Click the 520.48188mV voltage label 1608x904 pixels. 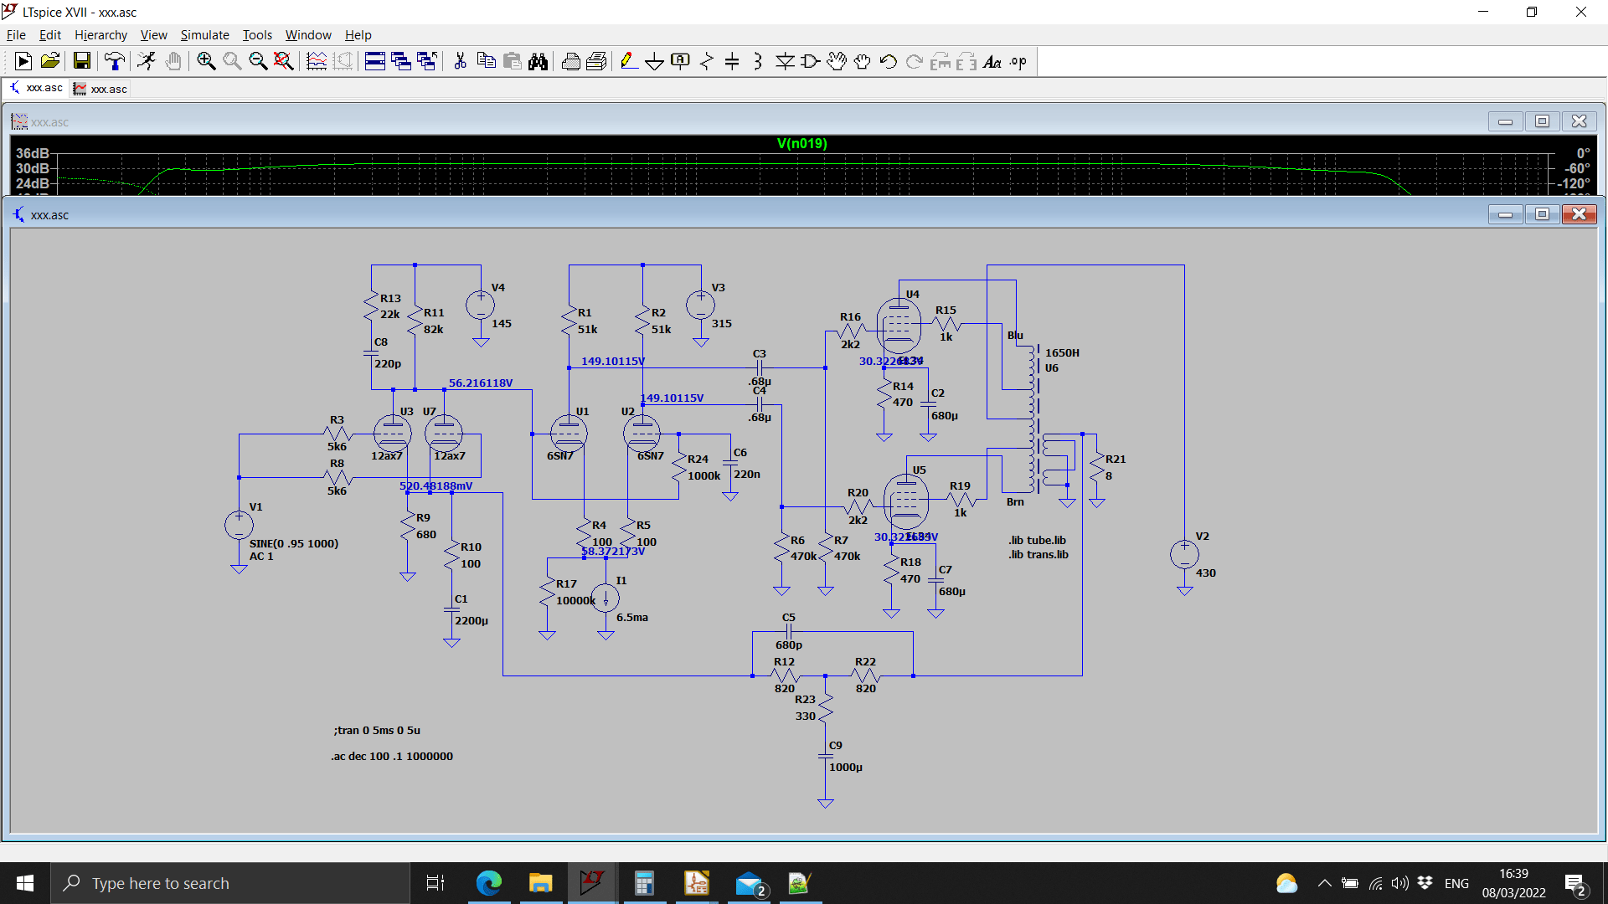(435, 485)
